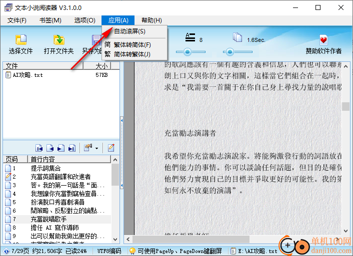Go to the previous page
This screenshot has width=353, height=256.
click(x=50, y=148)
